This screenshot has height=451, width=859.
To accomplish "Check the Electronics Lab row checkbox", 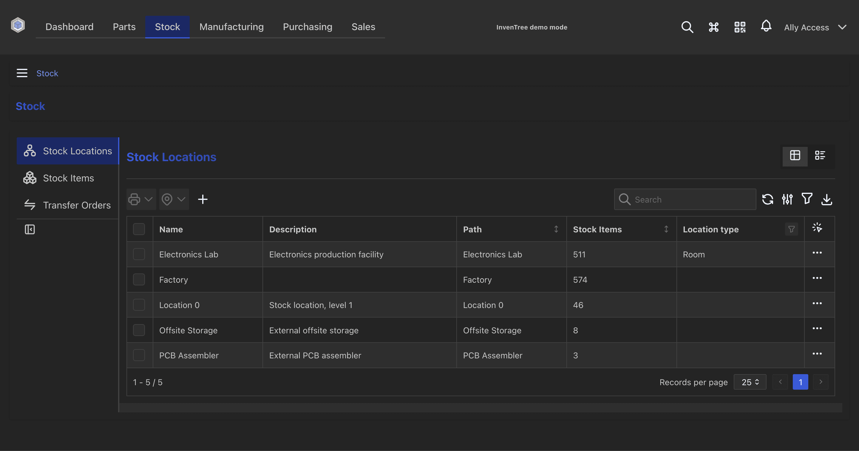I will click(139, 254).
